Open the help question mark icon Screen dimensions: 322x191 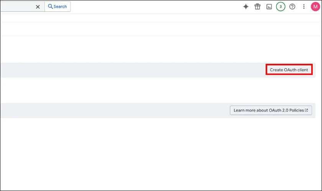pos(292,6)
